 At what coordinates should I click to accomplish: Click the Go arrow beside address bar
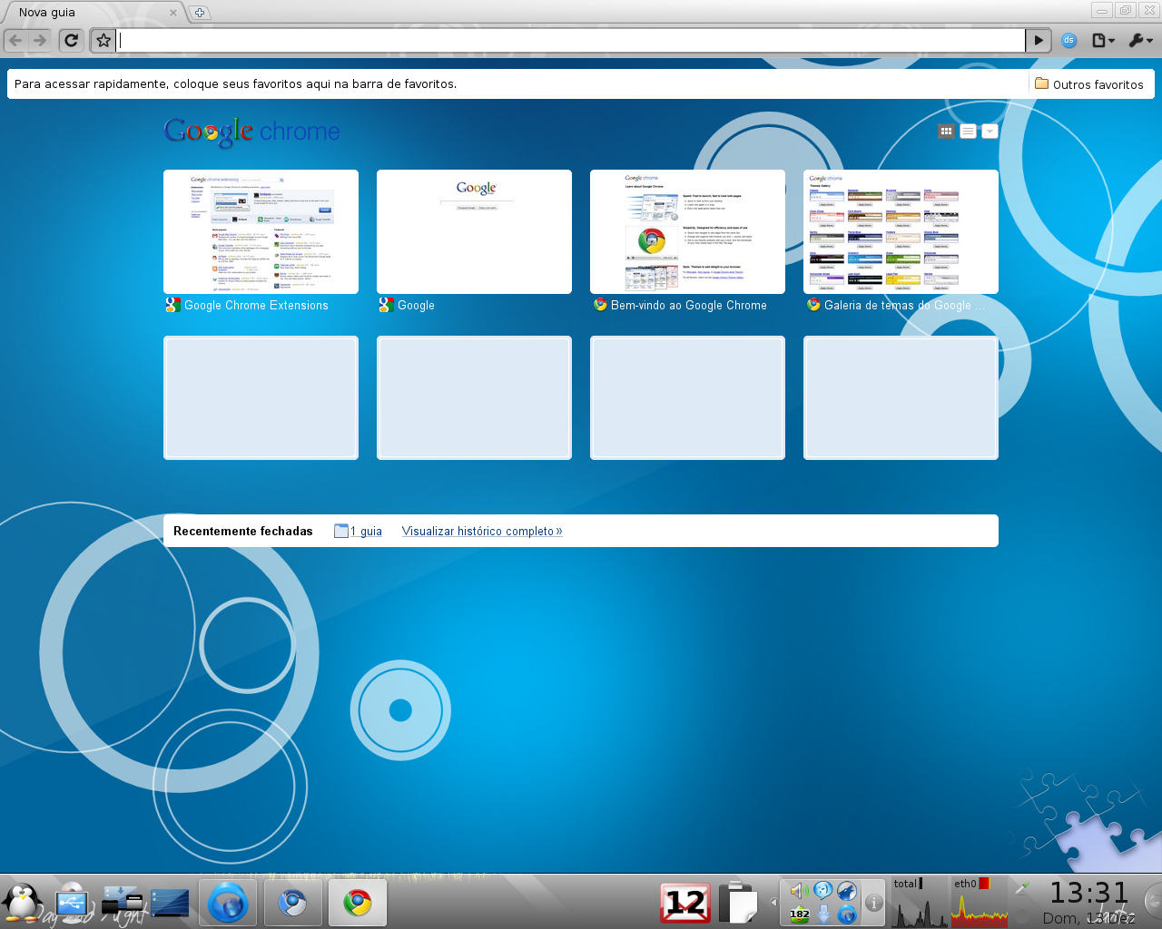point(1039,40)
